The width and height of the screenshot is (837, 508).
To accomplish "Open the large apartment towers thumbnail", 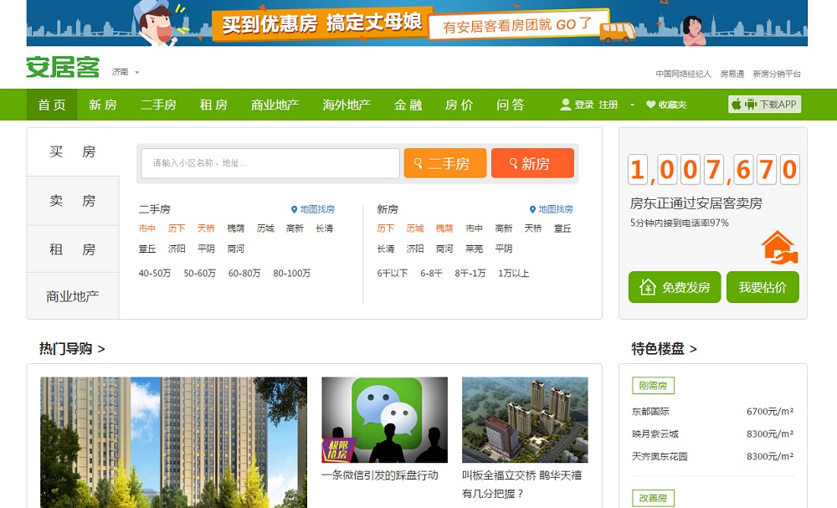I will pyautogui.click(x=173, y=443).
